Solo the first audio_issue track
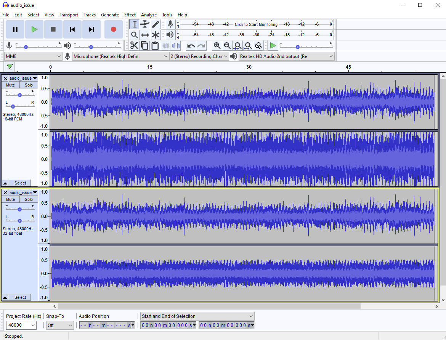This screenshot has height=340, width=446. point(29,85)
